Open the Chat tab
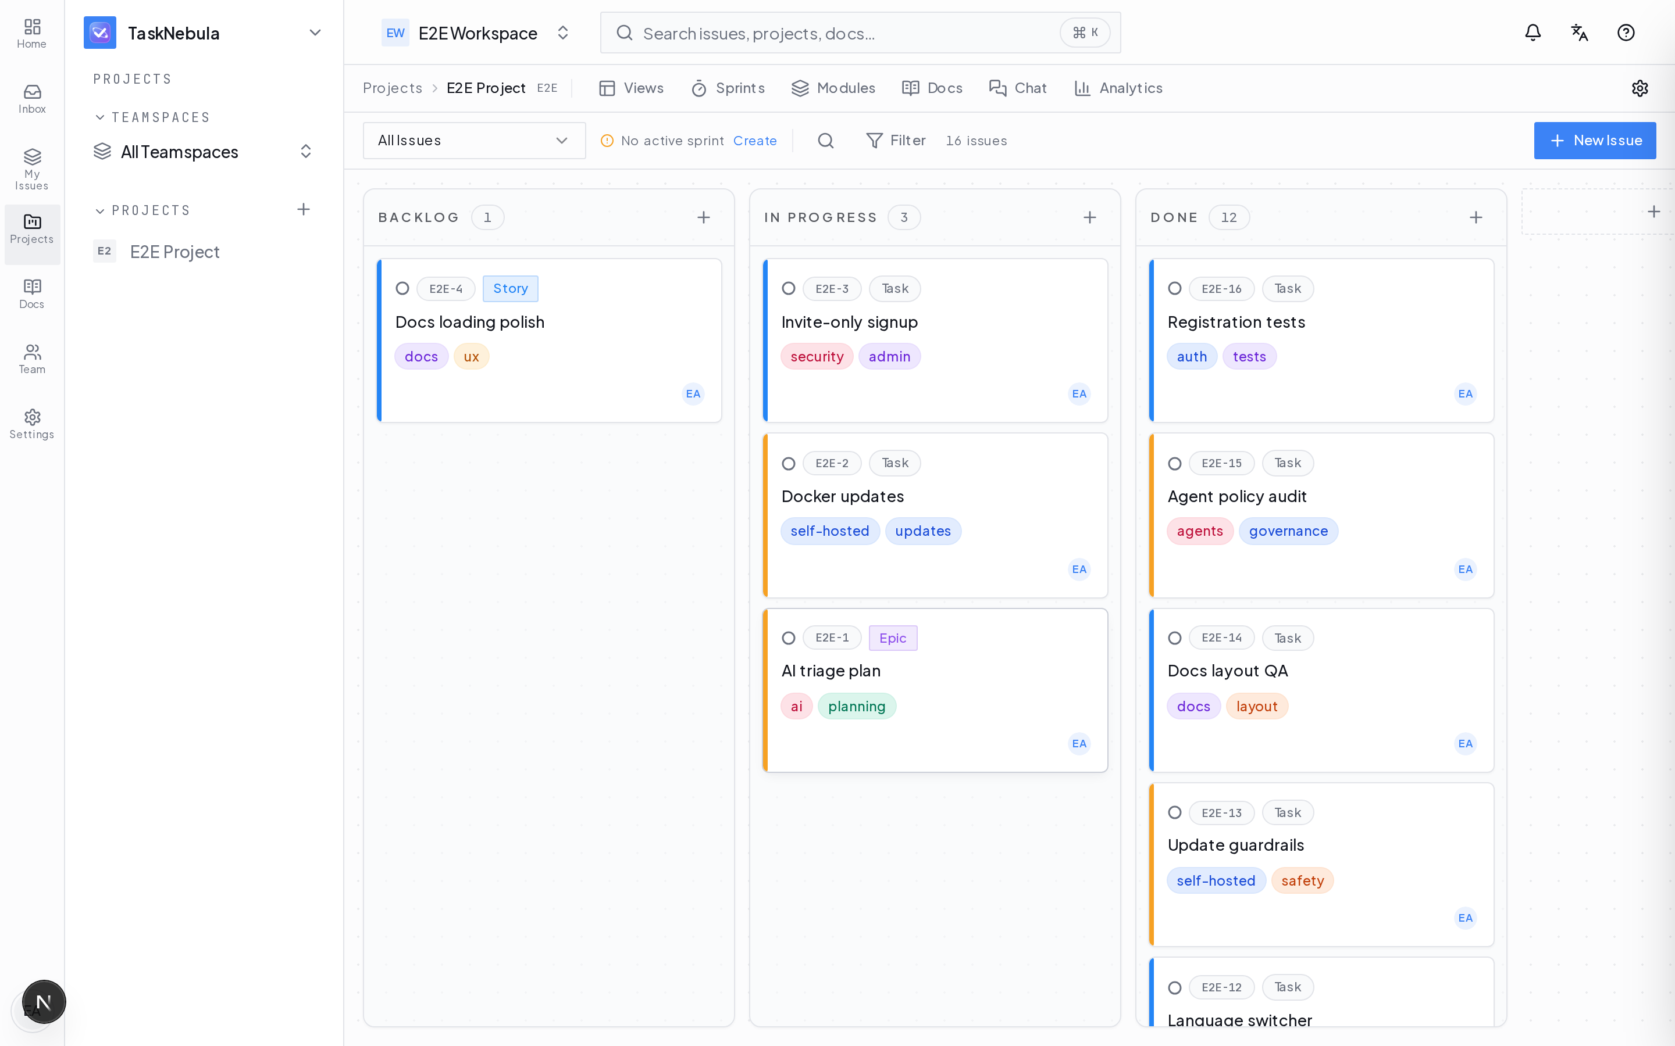 (x=1017, y=88)
